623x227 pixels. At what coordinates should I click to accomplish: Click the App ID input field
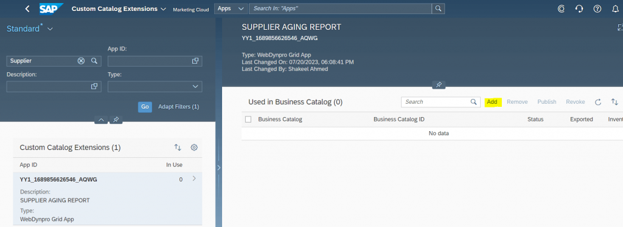[x=155, y=61]
